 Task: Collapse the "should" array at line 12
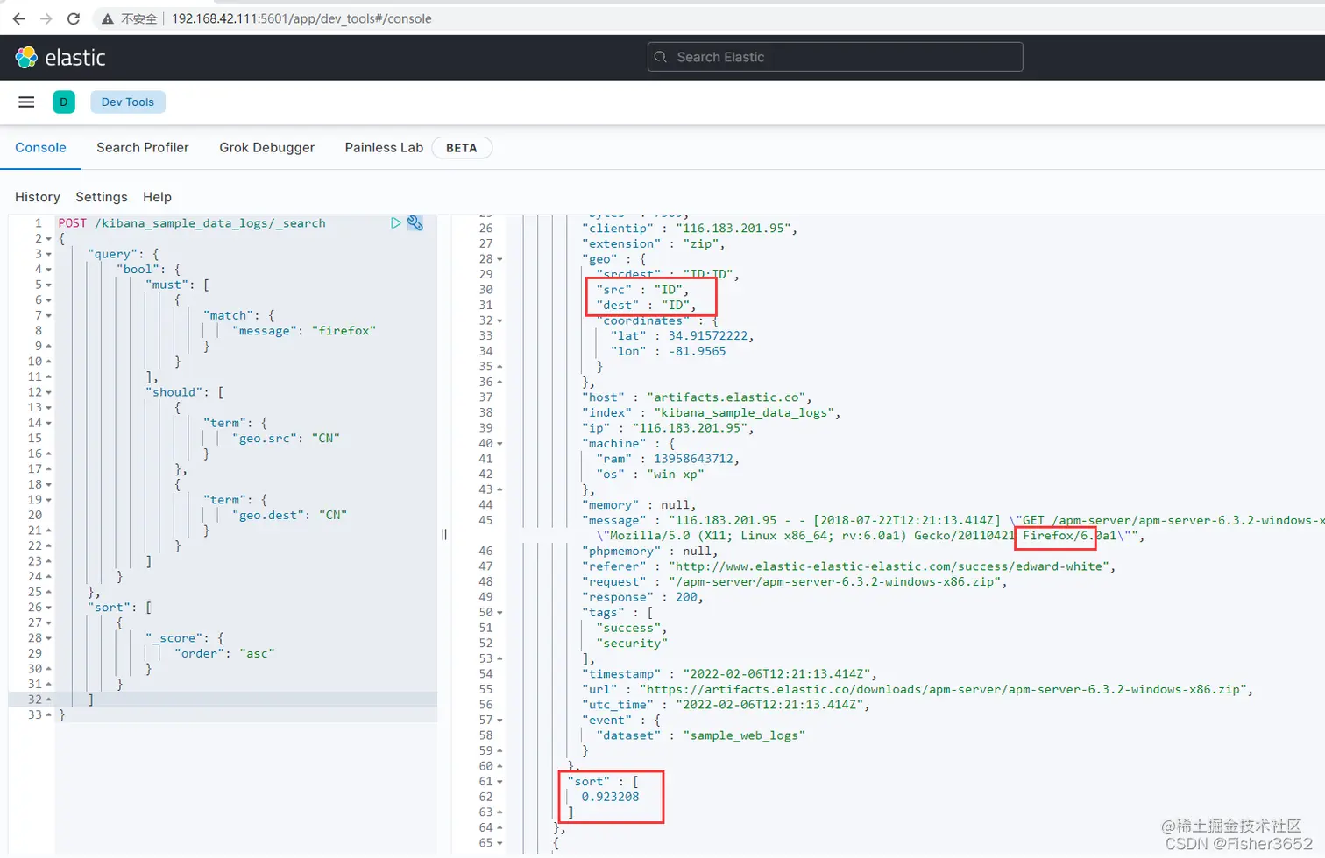48,392
